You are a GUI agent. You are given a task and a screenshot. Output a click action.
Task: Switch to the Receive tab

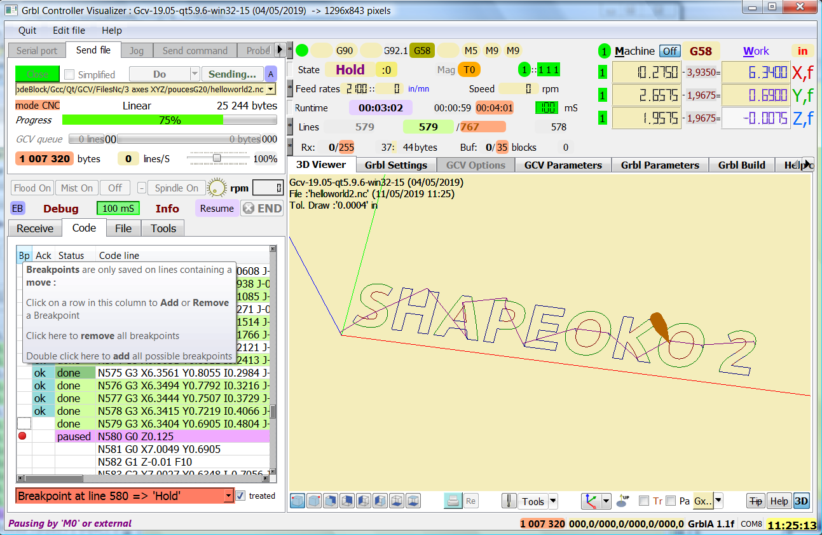click(35, 228)
